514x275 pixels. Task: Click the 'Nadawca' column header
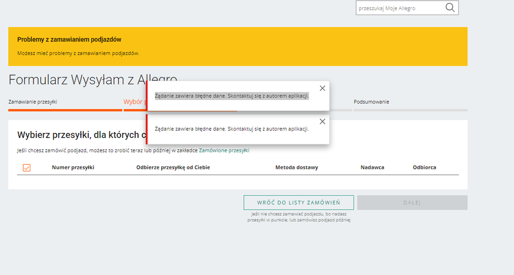pos(373,167)
